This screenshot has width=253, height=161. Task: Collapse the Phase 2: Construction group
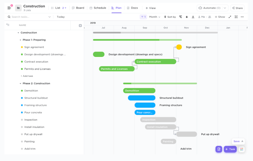pyautogui.click(x=20, y=83)
